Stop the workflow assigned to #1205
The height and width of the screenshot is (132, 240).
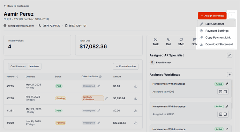coord(225,92)
